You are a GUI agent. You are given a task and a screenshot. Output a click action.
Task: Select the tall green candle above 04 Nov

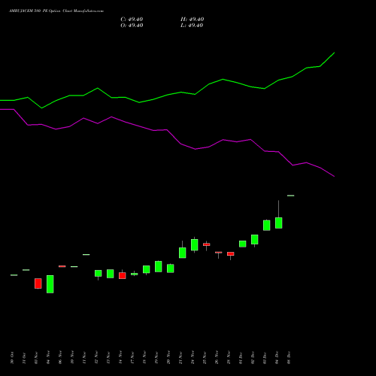50,284
